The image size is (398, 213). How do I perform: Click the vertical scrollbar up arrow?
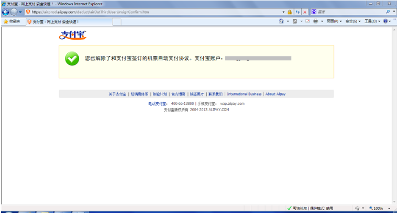[x=394, y=30]
